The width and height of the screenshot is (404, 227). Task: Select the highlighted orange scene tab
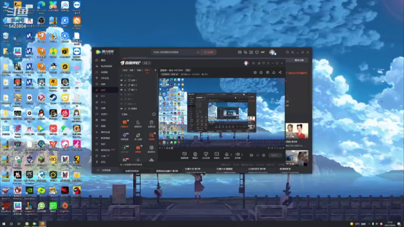pyautogui.click(x=147, y=70)
